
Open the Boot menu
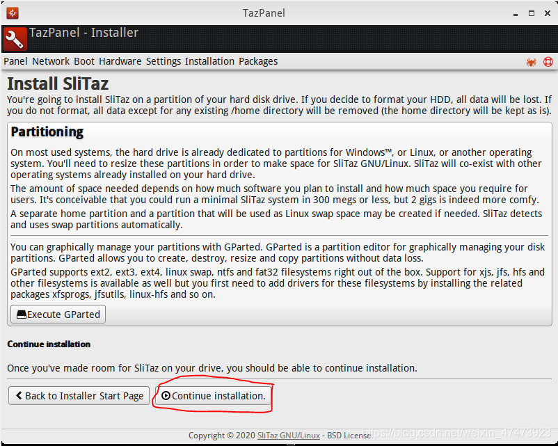[x=84, y=61]
